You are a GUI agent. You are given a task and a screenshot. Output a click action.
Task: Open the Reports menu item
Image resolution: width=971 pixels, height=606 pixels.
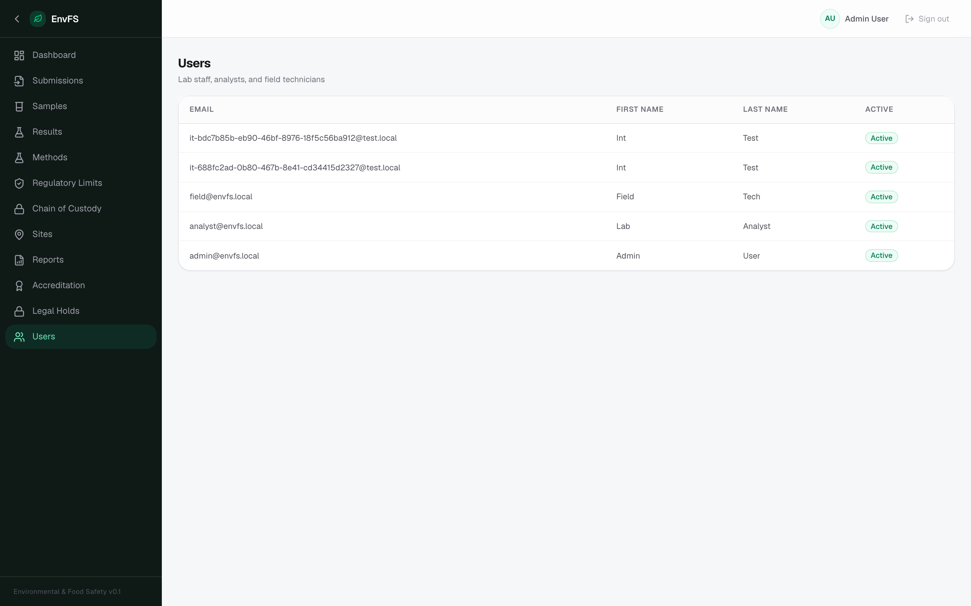[x=81, y=260]
